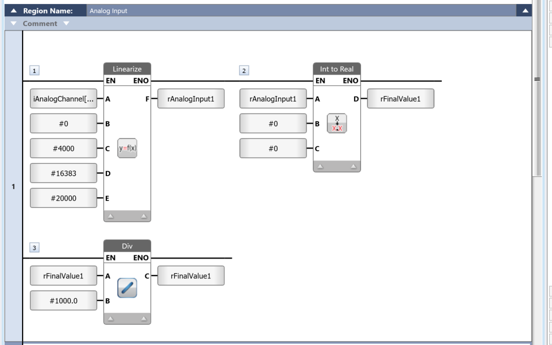The image size is (552, 345).
Task: Select rung 1 in the left margin
Action: pyautogui.click(x=14, y=186)
